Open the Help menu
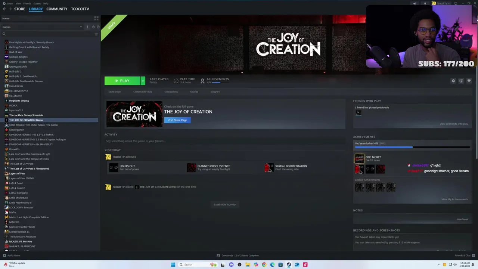 (x=46, y=3)
